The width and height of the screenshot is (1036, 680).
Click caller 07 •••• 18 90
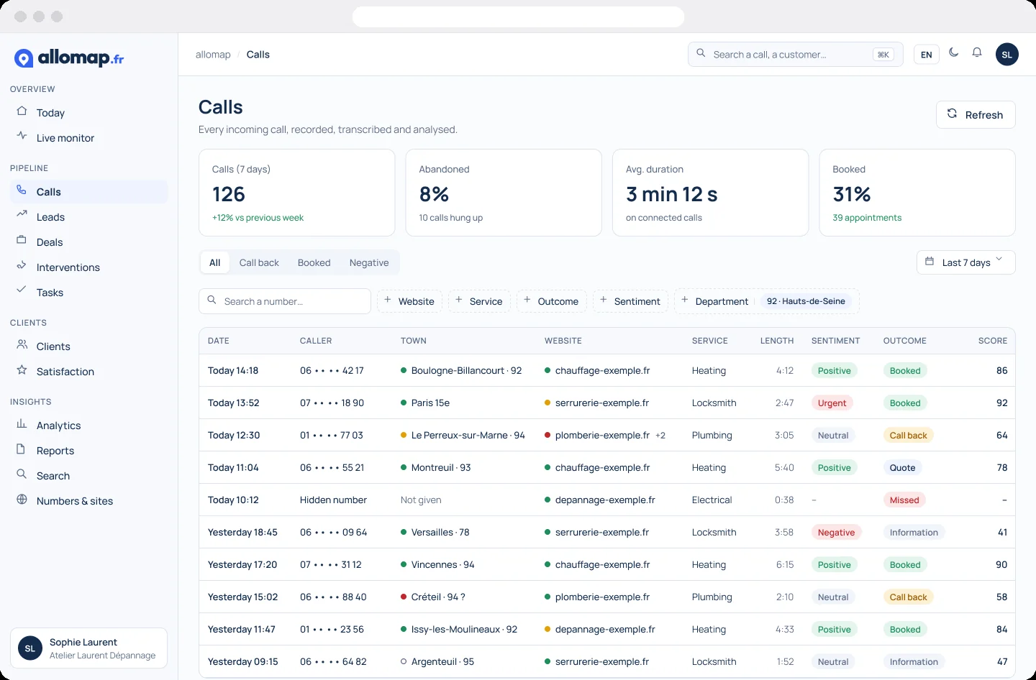332,403
